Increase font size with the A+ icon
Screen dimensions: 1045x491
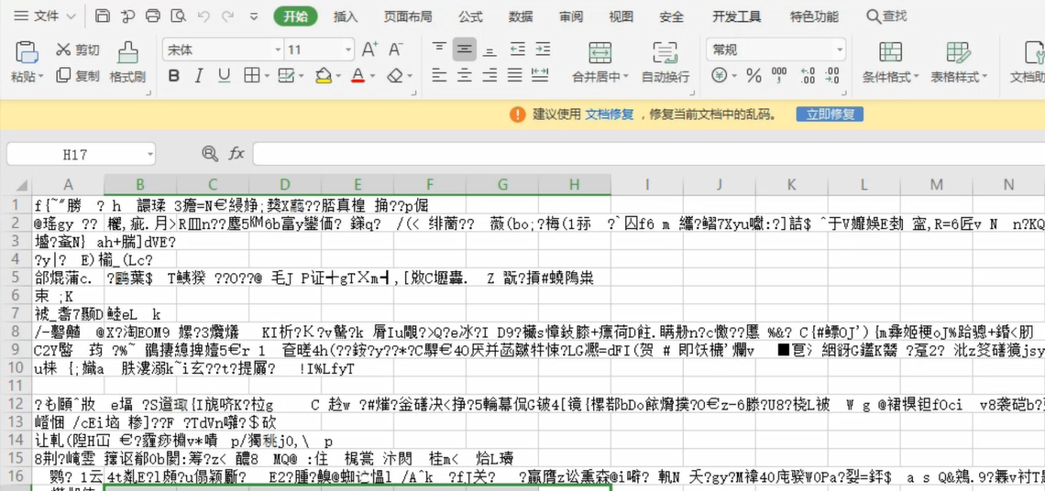[369, 49]
